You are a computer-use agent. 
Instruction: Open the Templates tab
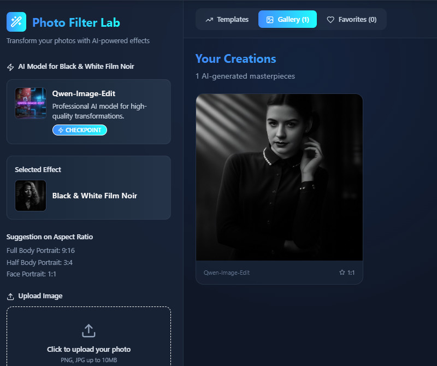coord(227,19)
